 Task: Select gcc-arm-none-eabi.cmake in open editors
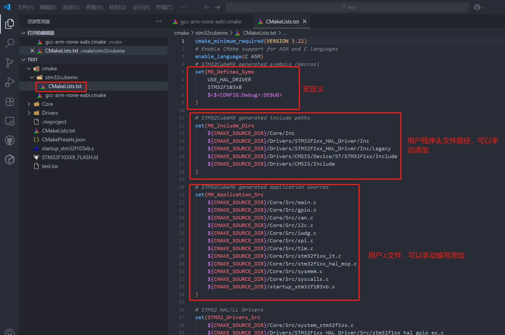tap(94, 42)
